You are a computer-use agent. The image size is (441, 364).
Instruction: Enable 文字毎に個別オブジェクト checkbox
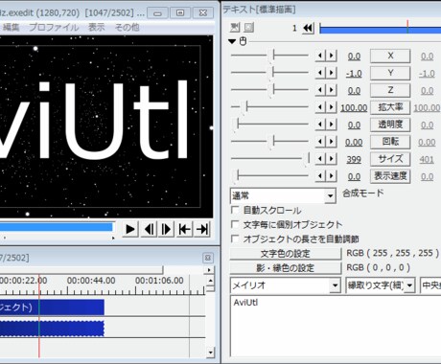point(235,224)
